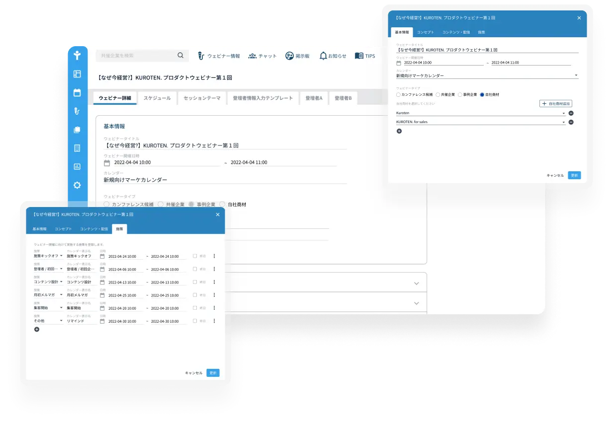The width and height of the screenshot is (613, 421).
Task: Remove the KUROTEN. for sales row
Action: [571, 122]
